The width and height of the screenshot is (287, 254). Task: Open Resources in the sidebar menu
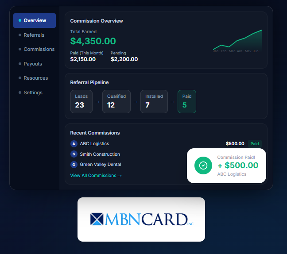coord(36,78)
